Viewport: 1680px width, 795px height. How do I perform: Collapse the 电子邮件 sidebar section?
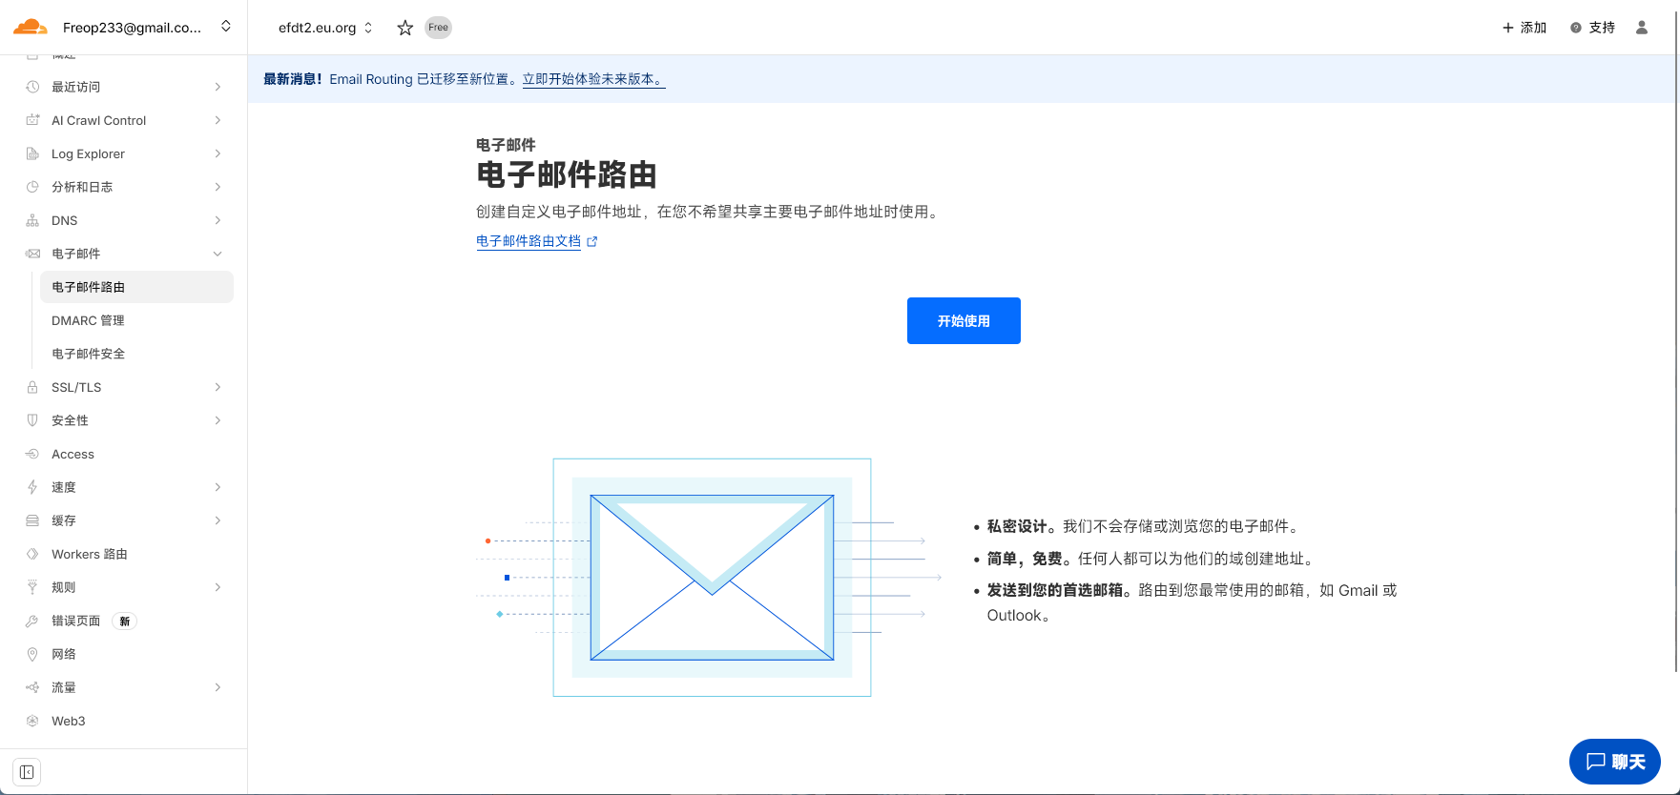click(x=218, y=254)
